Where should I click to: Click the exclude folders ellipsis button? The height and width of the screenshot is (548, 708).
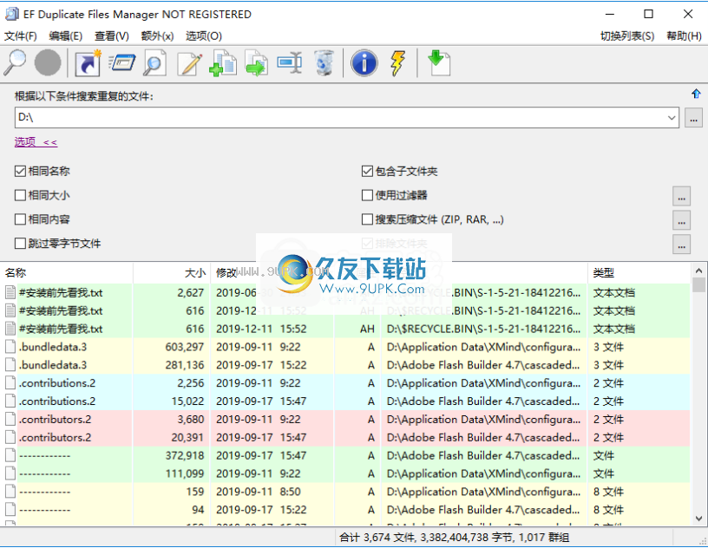pos(681,244)
